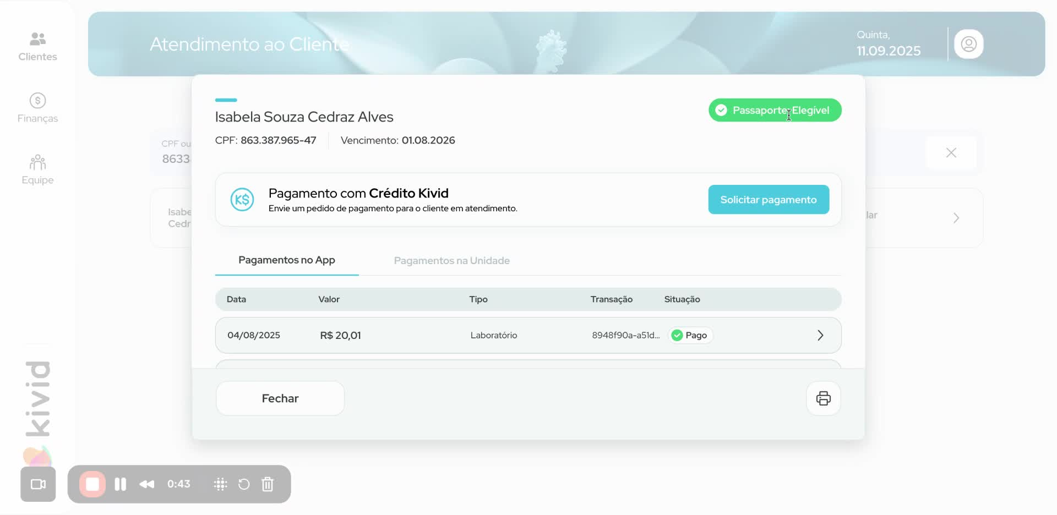Click the Passaporte Elegível badge
The width and height of the screenshot is (1057, 515).
(x=775, y=110)
